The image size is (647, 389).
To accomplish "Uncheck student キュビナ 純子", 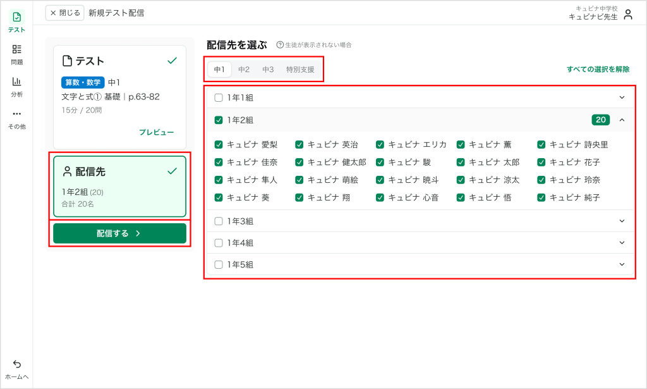I will coord(541,198).
